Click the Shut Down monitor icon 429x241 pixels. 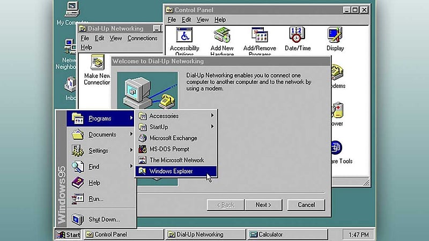tap(78, 219)
